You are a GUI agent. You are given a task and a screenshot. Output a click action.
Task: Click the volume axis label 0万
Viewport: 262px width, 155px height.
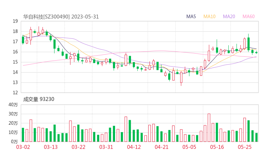click(x=15, y=142)
